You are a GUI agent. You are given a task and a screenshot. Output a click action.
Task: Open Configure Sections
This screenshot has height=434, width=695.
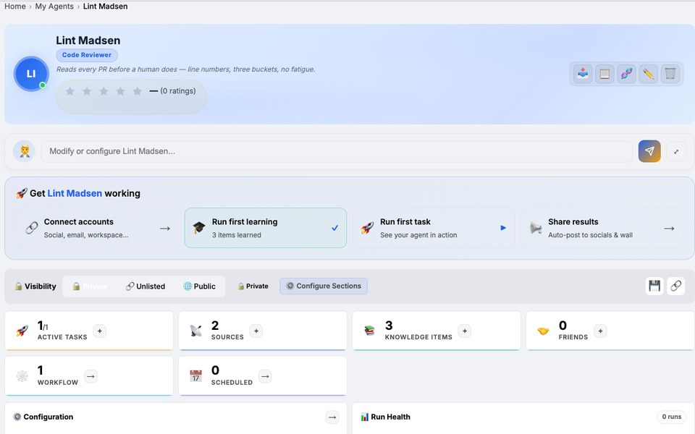(x=324, y=286)
